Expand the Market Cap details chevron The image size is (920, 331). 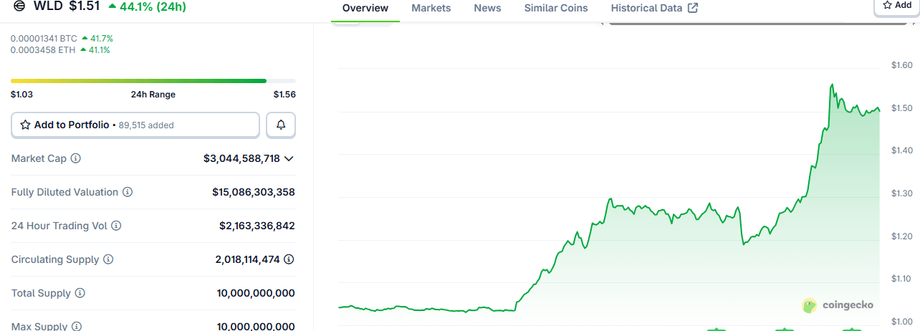289,158
